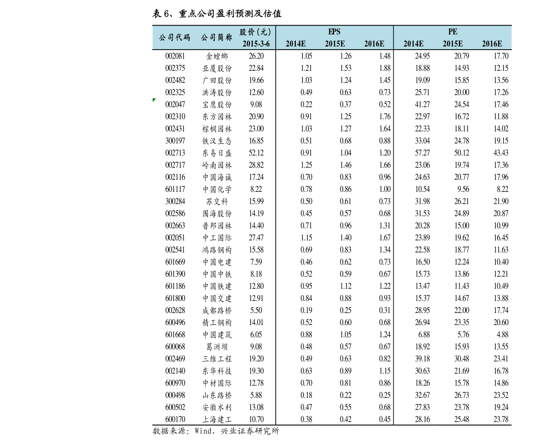Click the 东易日盛 company name cell

217,153
